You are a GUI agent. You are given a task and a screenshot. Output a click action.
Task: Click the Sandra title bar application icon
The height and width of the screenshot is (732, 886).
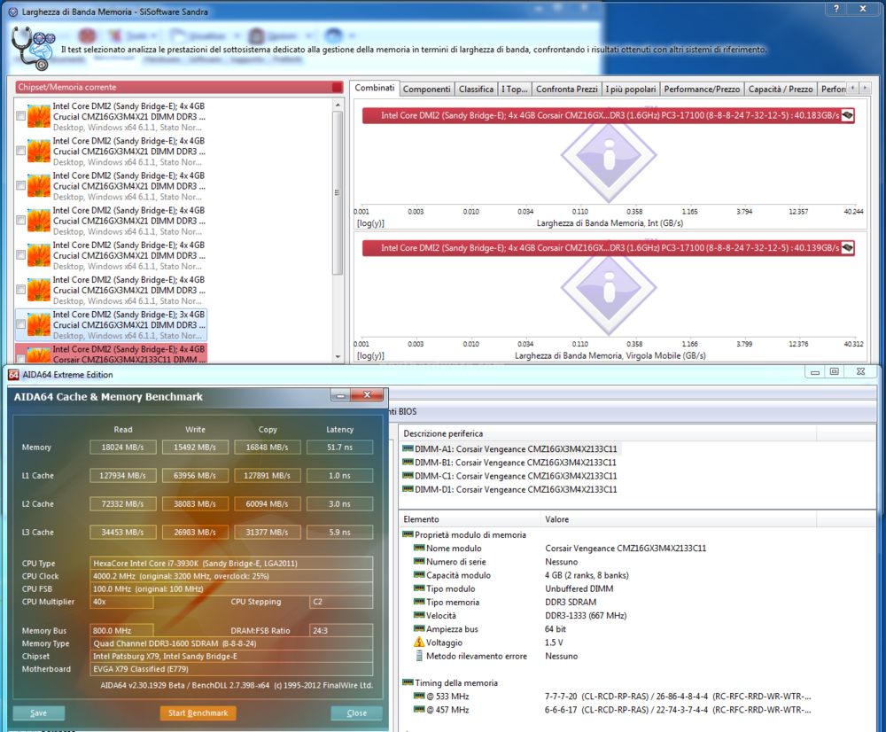pyautogui.click(x=13, y=12)
